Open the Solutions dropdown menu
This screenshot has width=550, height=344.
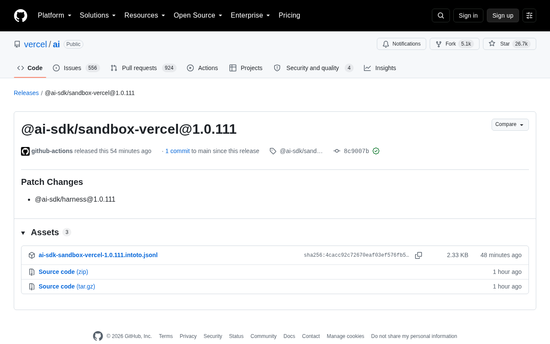tap(98, 15)
